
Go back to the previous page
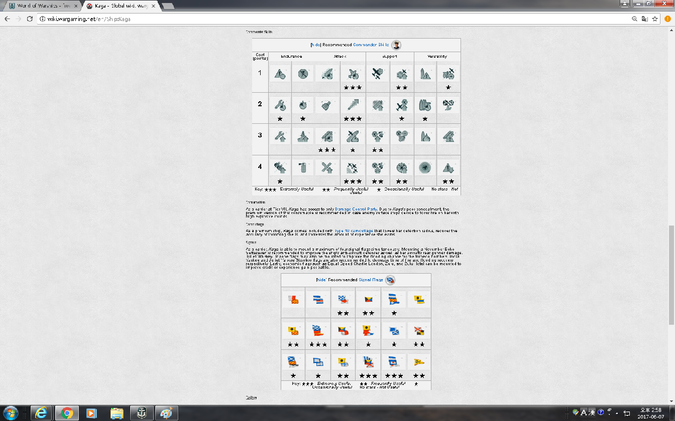[x=7, y=19]
